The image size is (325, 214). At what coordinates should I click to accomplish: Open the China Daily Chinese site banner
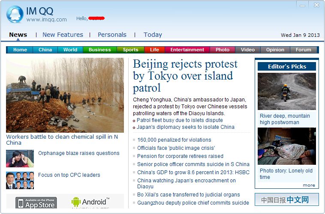pos(287,199)
